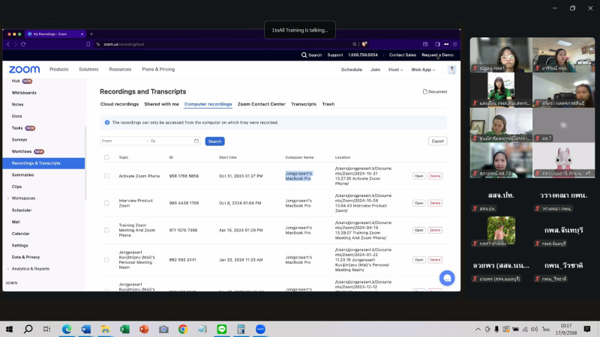The width and height of the screenshot is (600, 337).
Task: Open Zoom app icon on taskbar
Action: 260,329
